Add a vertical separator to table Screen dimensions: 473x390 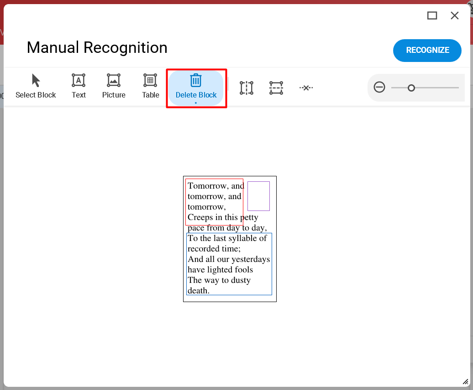point(247,88)
